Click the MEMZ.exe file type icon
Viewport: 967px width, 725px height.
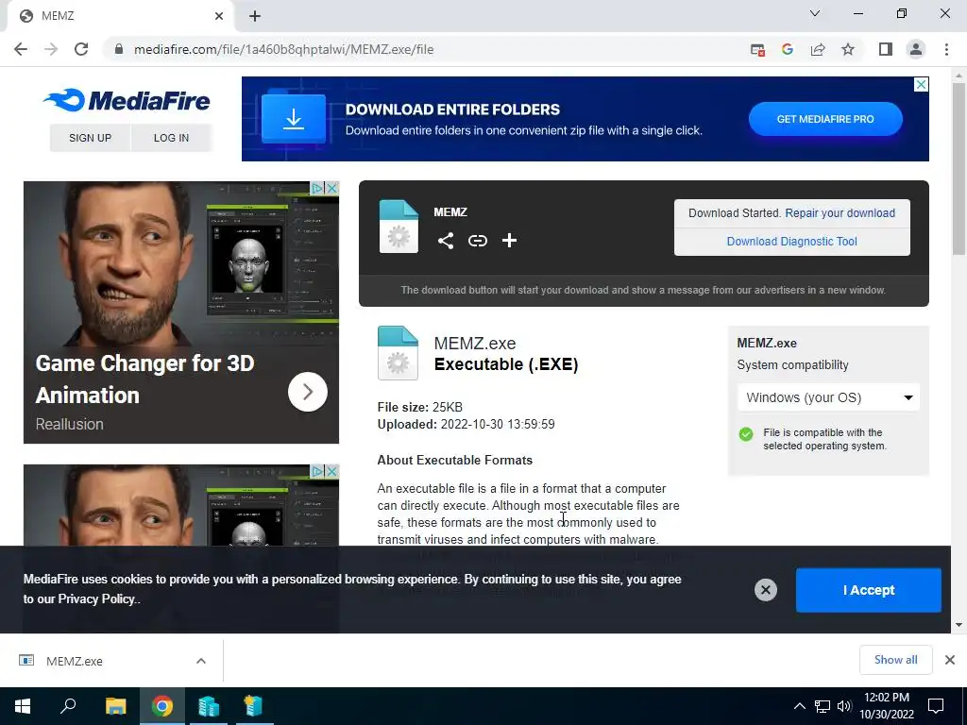(398, 353)
